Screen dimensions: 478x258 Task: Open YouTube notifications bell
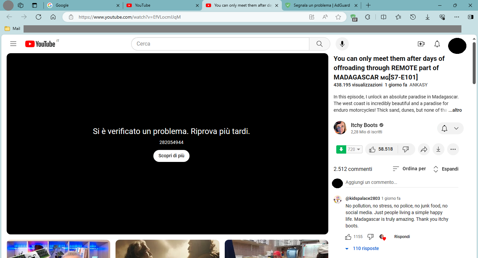point(437,44)
